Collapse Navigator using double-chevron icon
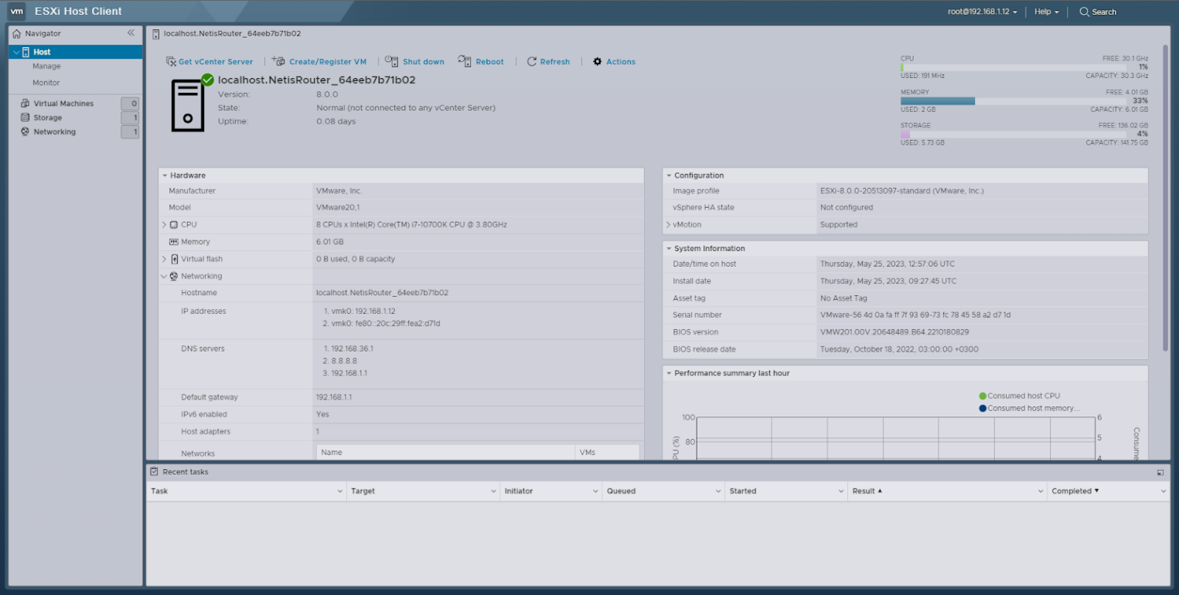 point(131,33)
